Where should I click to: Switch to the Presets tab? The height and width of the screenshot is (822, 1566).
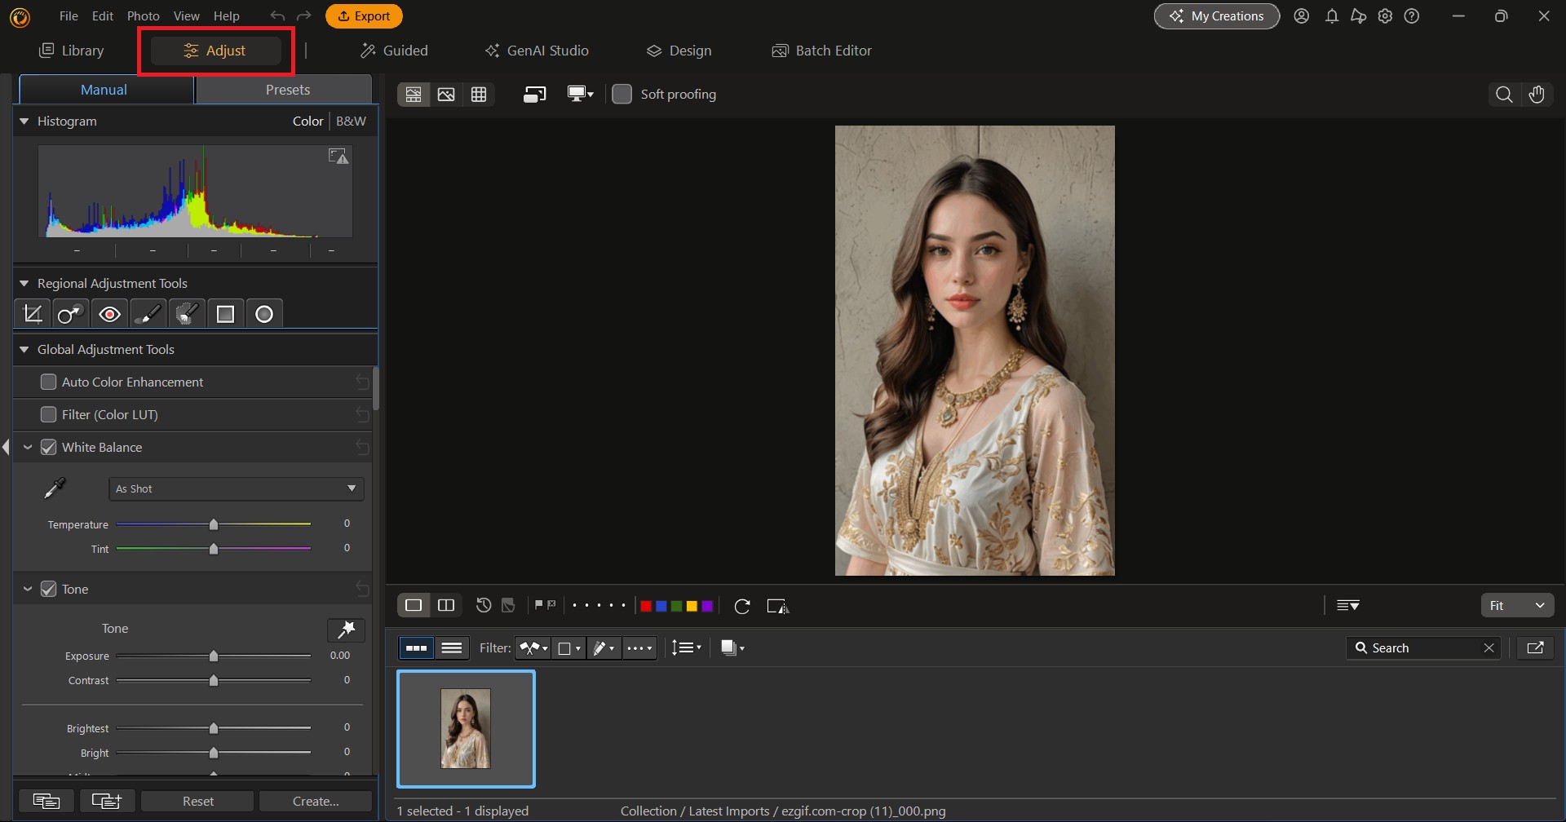[x=287, y=90]
